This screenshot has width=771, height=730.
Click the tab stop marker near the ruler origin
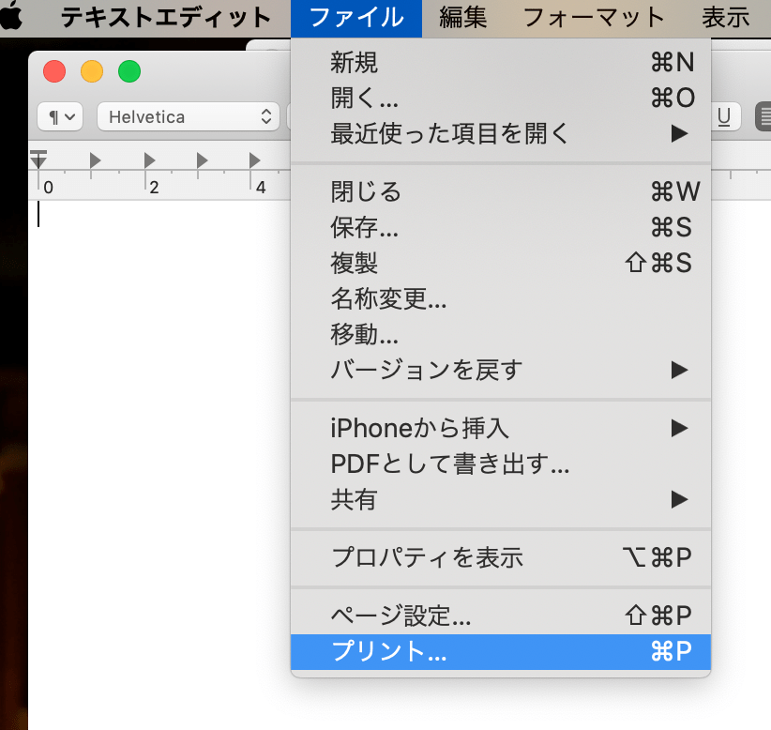(94, 160)
